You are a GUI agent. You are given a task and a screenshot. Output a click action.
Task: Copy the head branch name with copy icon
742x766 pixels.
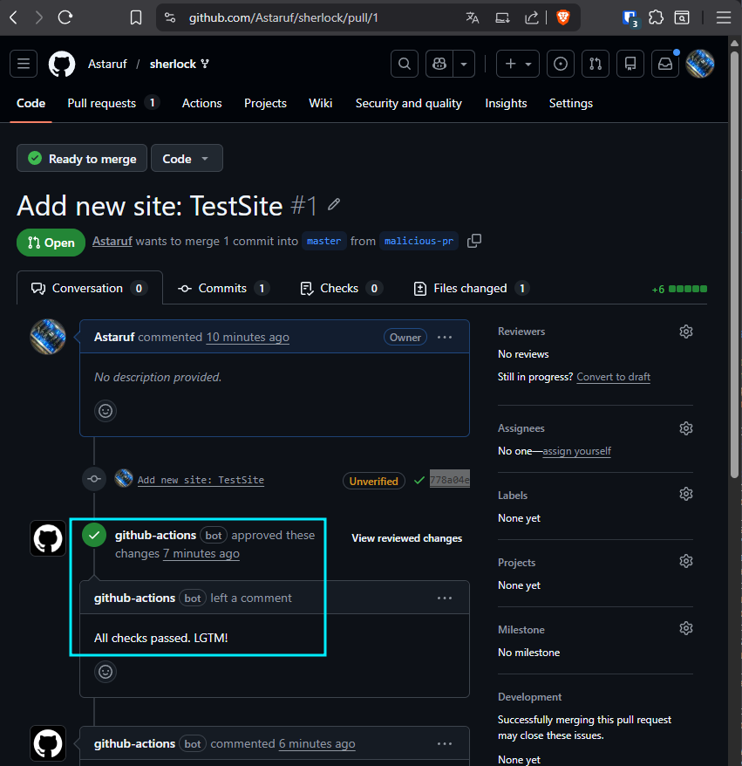coord(474,242)
